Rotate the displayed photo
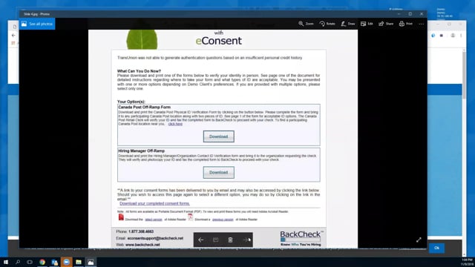Screen dimensions: 475x267 (x=327, y=24)
